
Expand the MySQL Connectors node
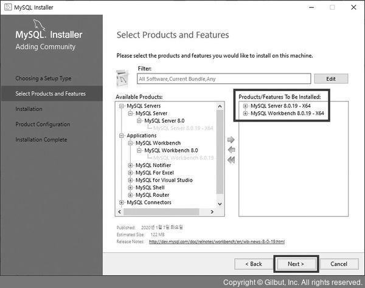click(x=121, y=203)
